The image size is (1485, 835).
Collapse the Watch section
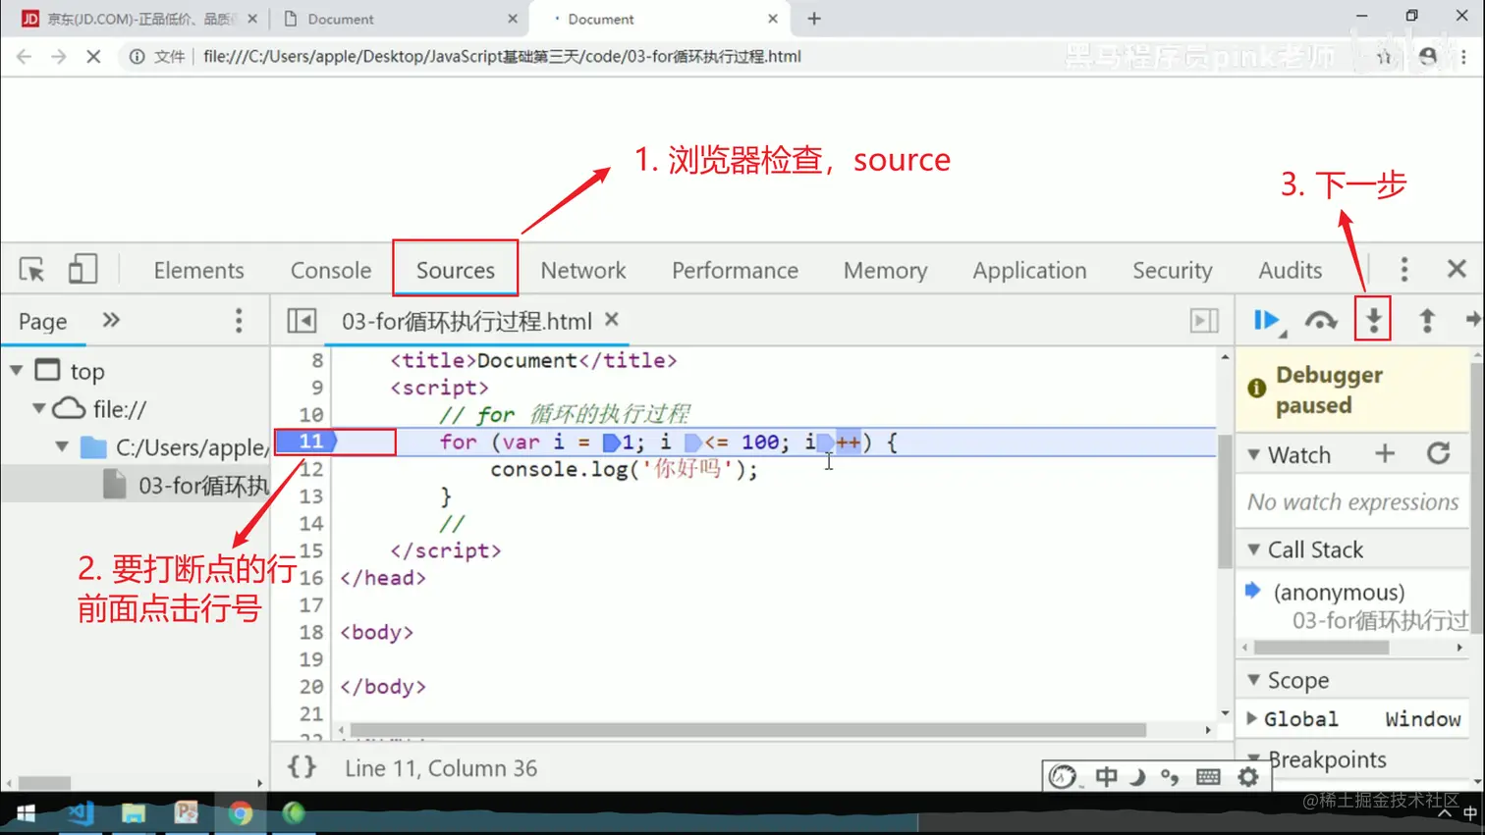pos(1254,454)
